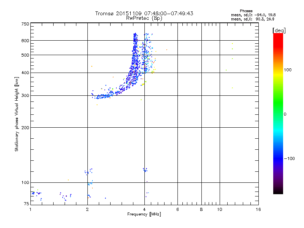
Task: Click y-axis tick label "200"
Action: tap(25, 128)
